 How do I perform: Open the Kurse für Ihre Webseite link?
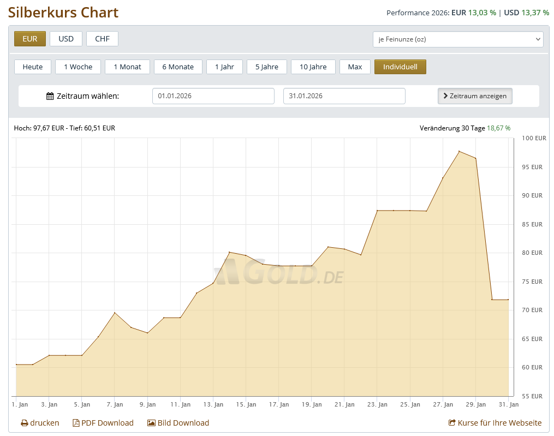[x=499, y=423]
